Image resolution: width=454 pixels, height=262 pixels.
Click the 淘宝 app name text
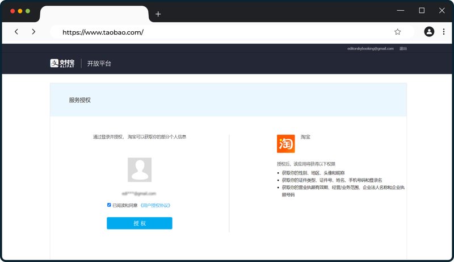click(x=305, y=137)
